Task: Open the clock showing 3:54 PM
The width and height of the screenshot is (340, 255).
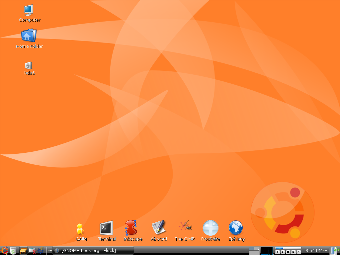Action: pyautogui.click(x=314, y=251)
